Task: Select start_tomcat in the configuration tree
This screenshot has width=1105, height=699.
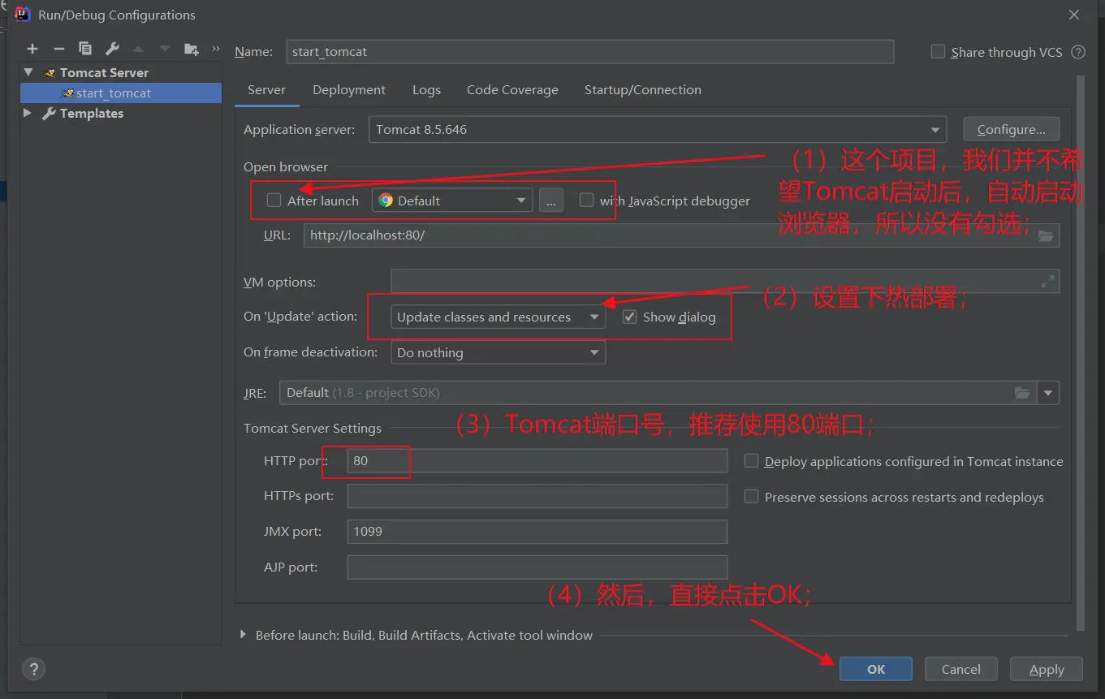Action: (x=114, y=93)
